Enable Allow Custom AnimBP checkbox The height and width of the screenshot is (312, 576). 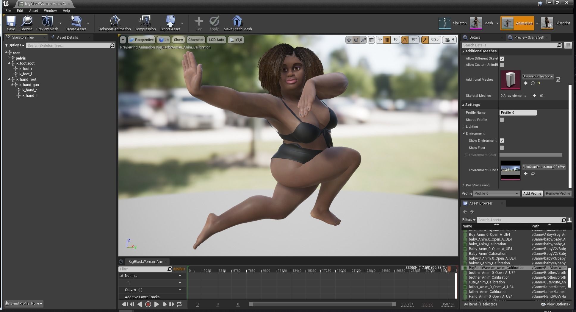coord(502,65)
